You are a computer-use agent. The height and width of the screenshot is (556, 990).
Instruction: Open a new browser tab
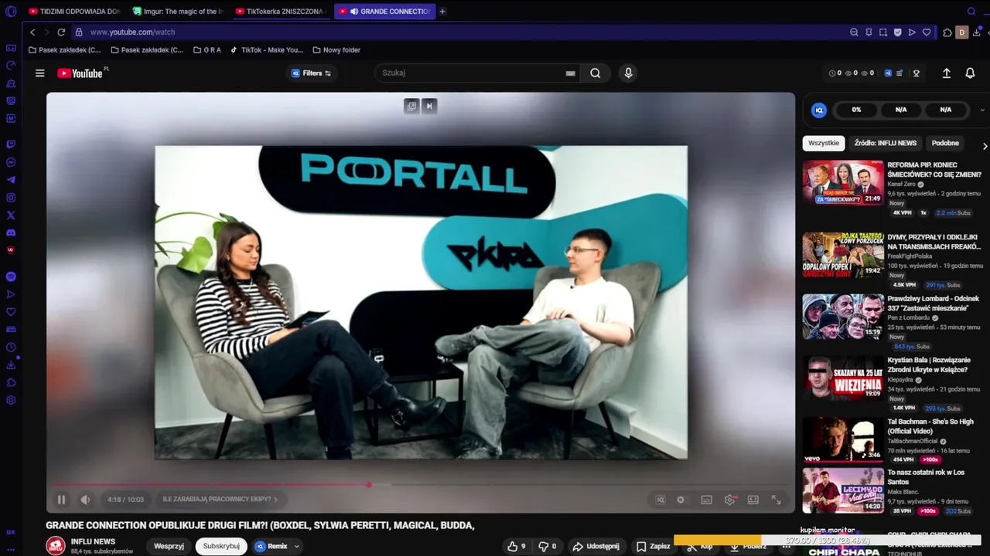tap(442, 12)
